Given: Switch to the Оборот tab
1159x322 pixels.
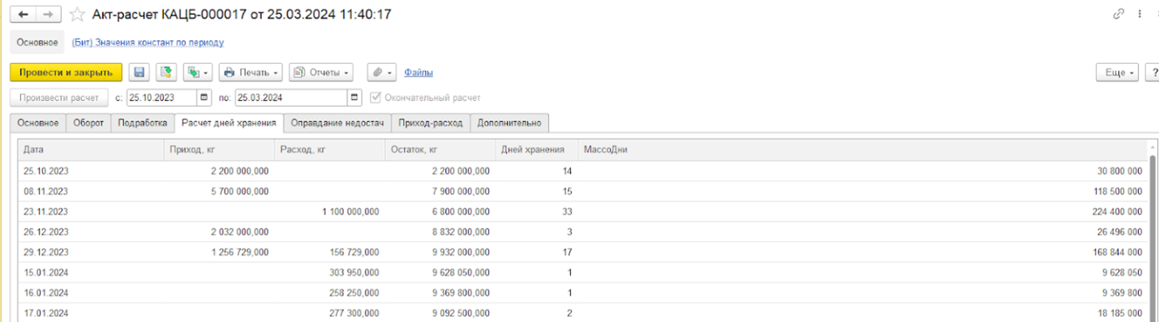Looking at the screenshot, I should pos(88,123).
